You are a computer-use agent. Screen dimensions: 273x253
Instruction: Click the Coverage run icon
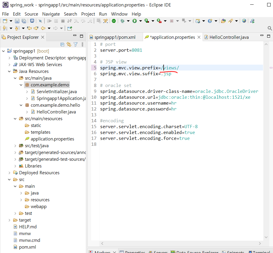click(x=147, y=21)
